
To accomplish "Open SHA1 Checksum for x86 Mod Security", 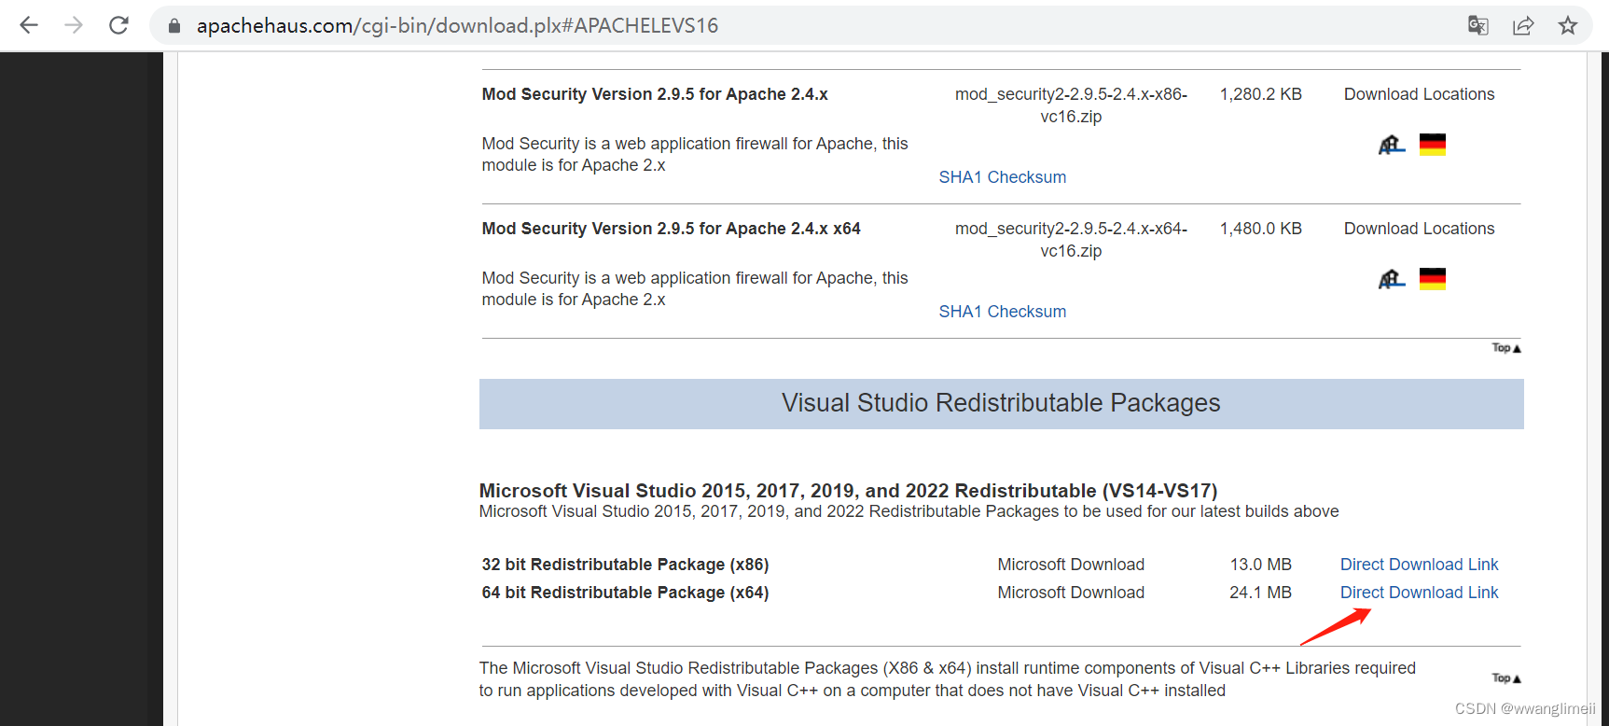I will tap(1003, 177).
